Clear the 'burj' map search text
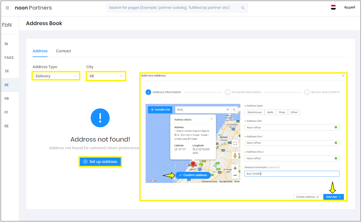Screen dimensions: 362x222 point(228,110)
